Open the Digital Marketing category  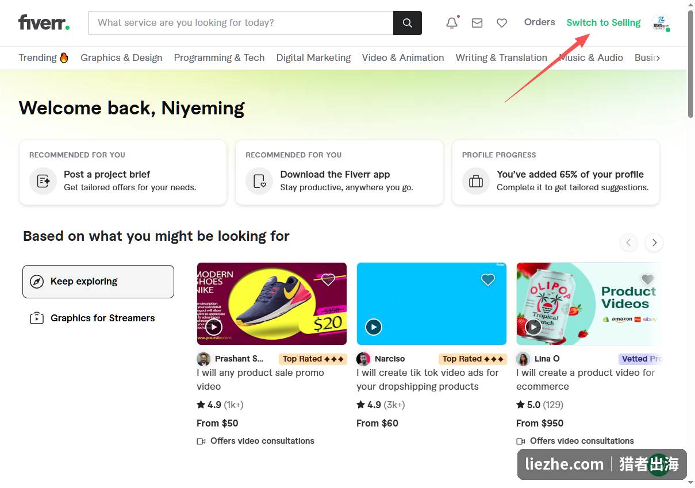coord(313,57)
